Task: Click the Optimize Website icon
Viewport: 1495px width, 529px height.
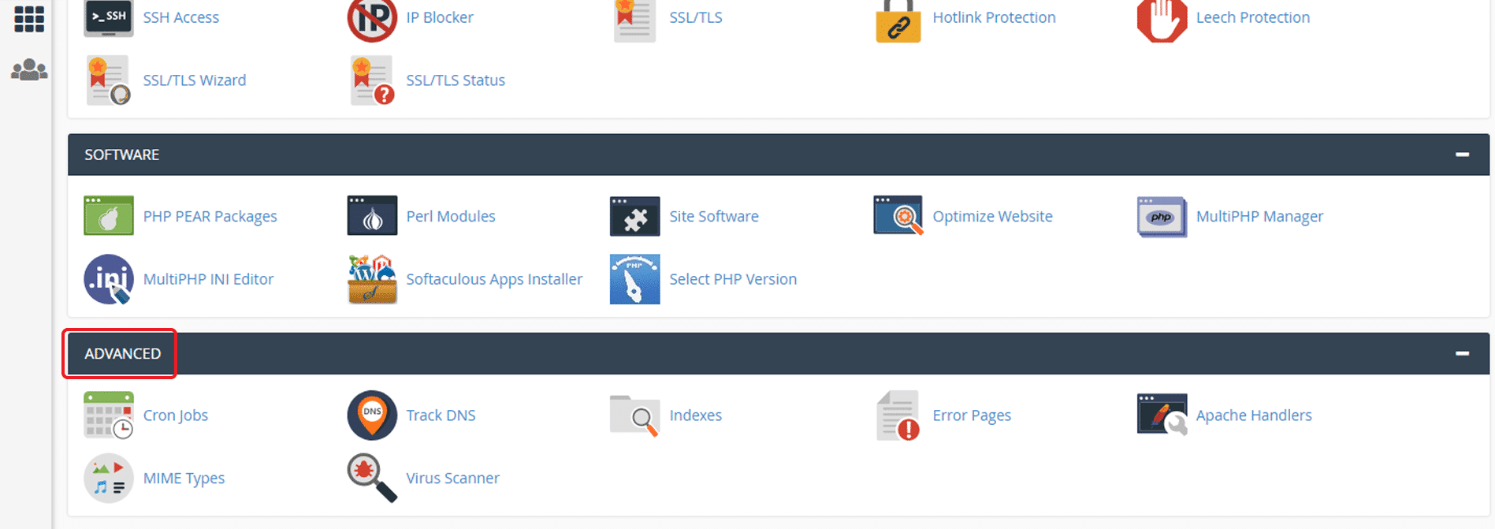Action: click(898, 216)
